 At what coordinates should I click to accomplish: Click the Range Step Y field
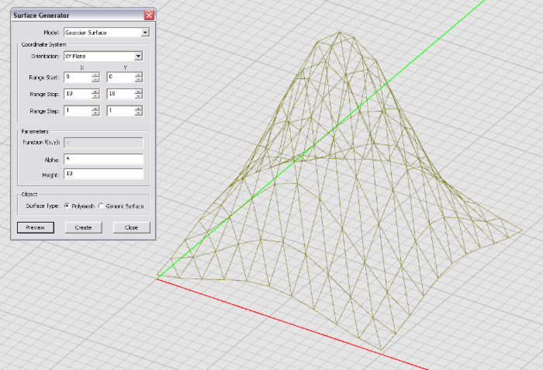click(119, 111)
